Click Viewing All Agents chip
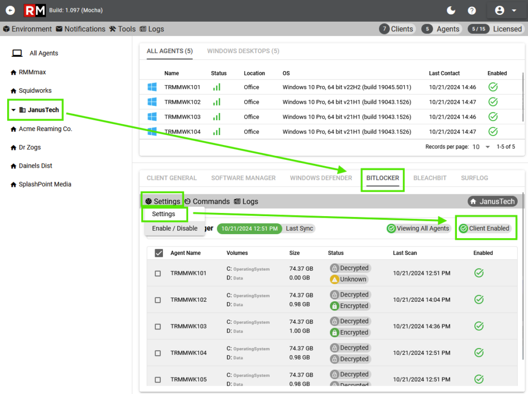Image resolution: width=528 pixels, height=394 pixels. pyautogui.click(x=418, y=228)
